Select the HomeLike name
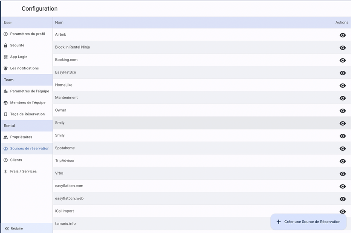Image resolution: width=353 pixels, height=233 pixels. pos(64,85)
